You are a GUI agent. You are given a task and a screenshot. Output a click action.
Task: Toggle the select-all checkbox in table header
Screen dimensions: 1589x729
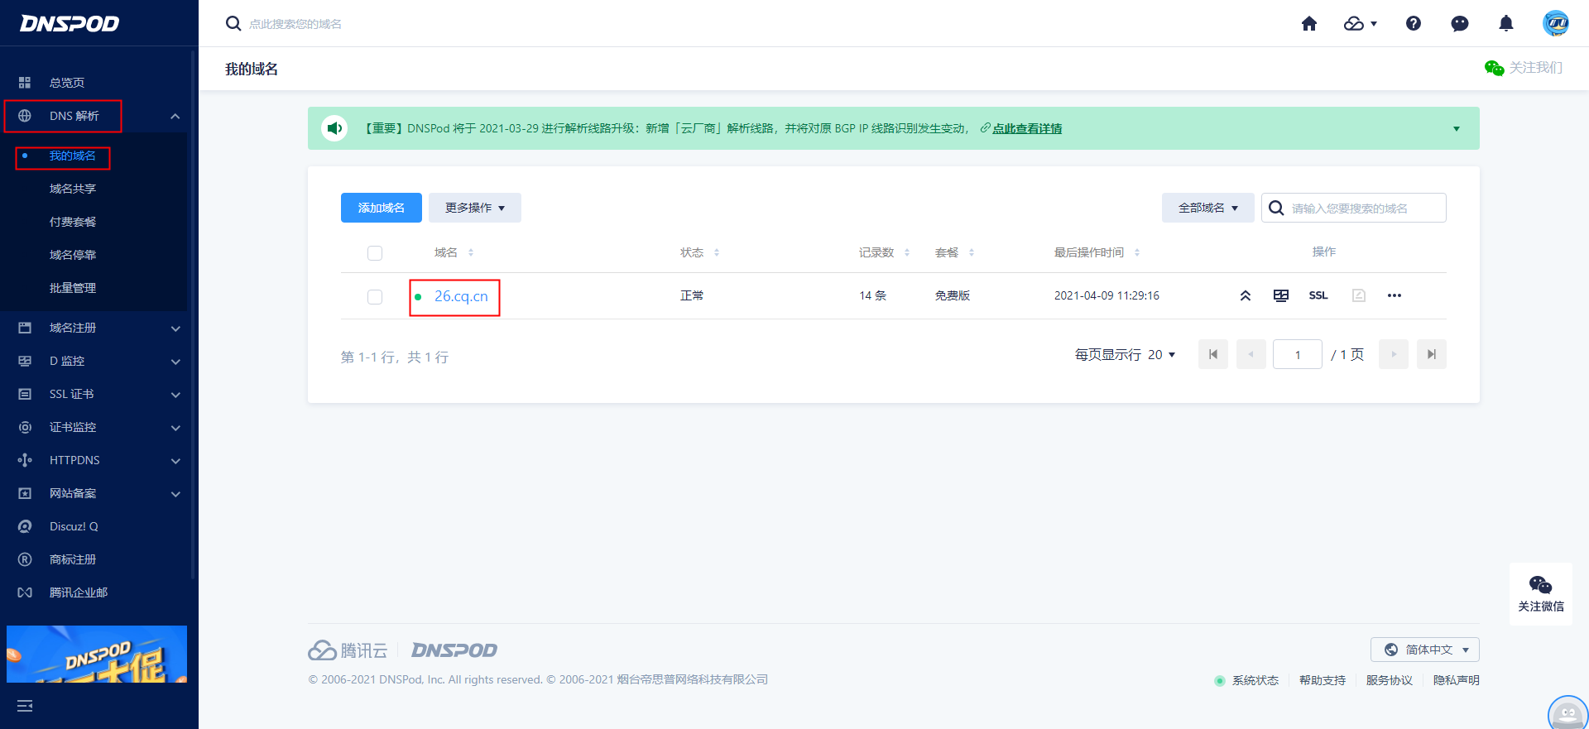coord(375,253)
